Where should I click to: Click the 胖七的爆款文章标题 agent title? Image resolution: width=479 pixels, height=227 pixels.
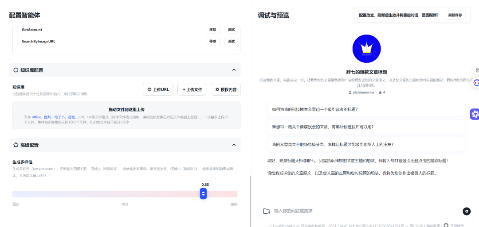pos(367,72)
